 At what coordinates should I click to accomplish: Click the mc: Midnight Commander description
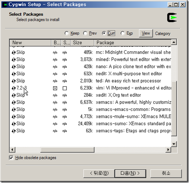[x=133, y=52]
